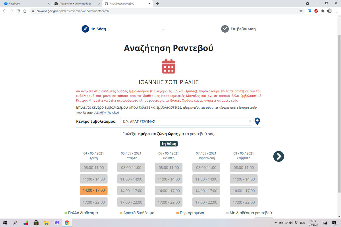This screenshot has width=341, height=227.
Task: Select Thursday 17:00 - 22:00 slot
Action: point(169,202)
